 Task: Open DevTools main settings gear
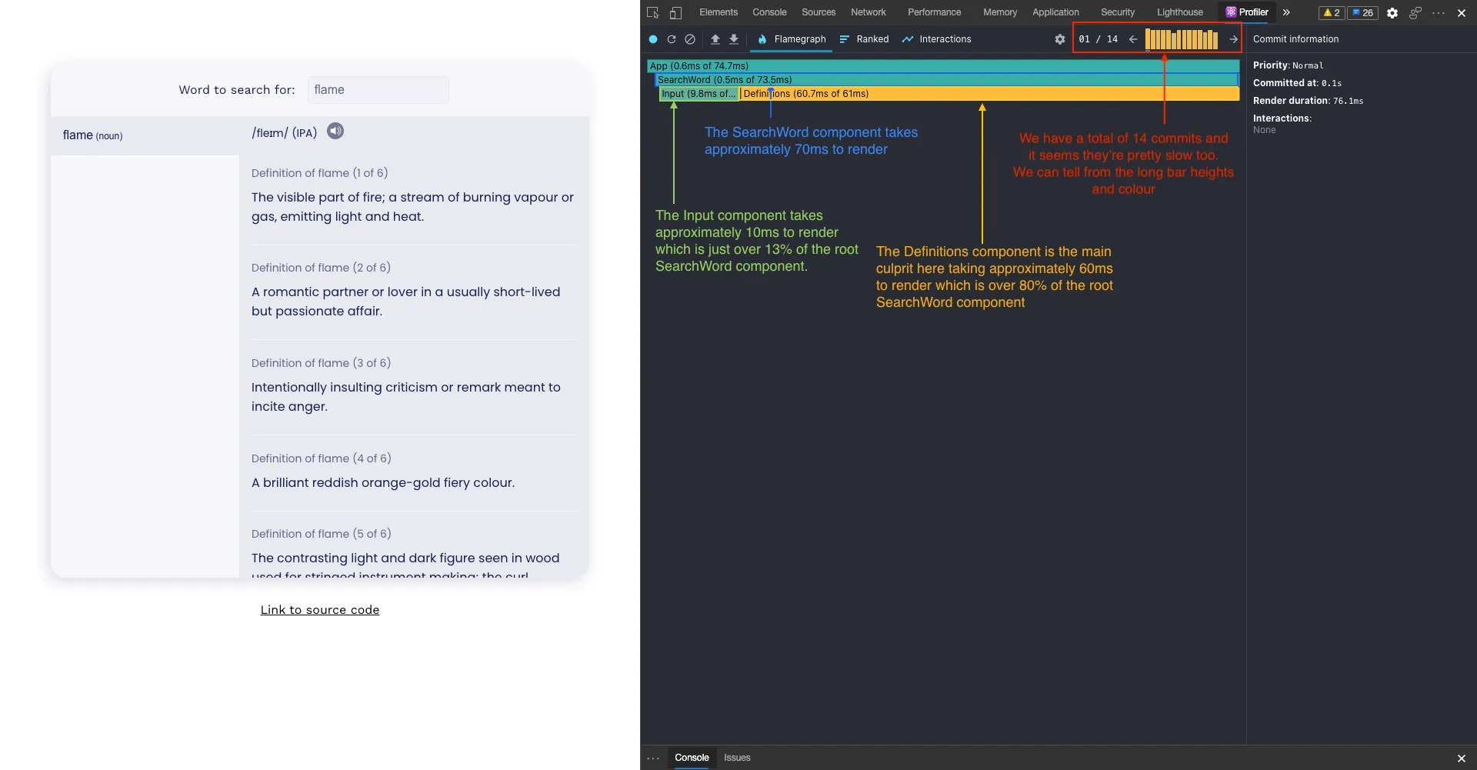tap(1392, 12)
